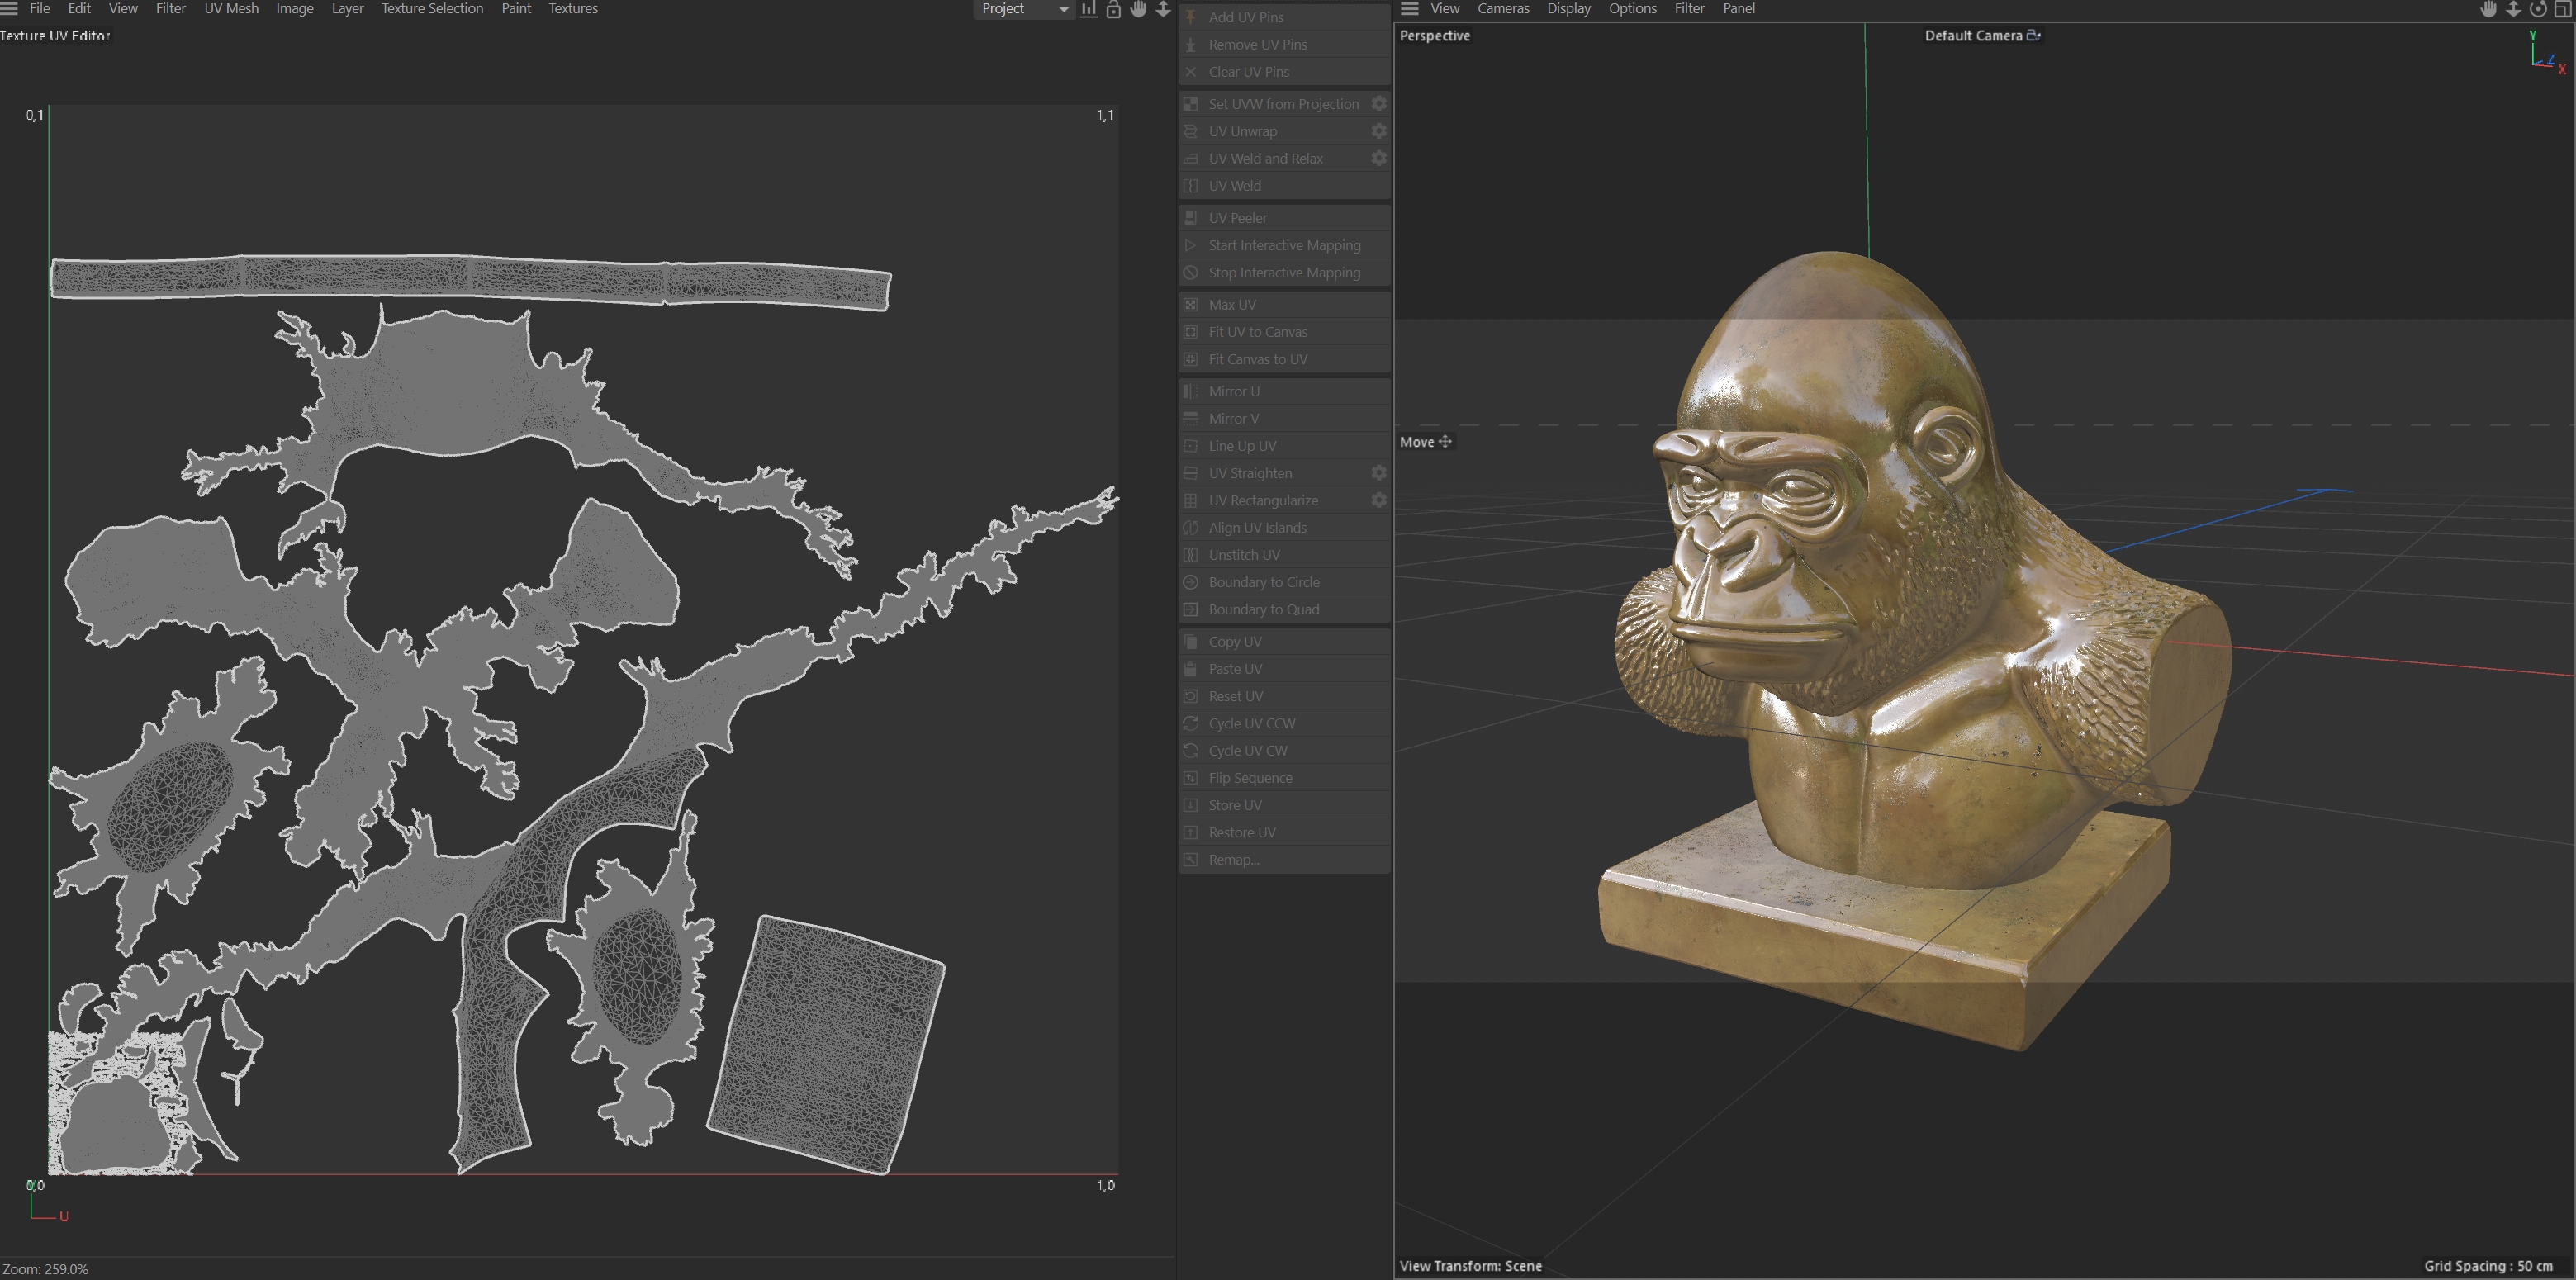
Task: Open the UV Straighten options gear
Action: coord(1378,473)
